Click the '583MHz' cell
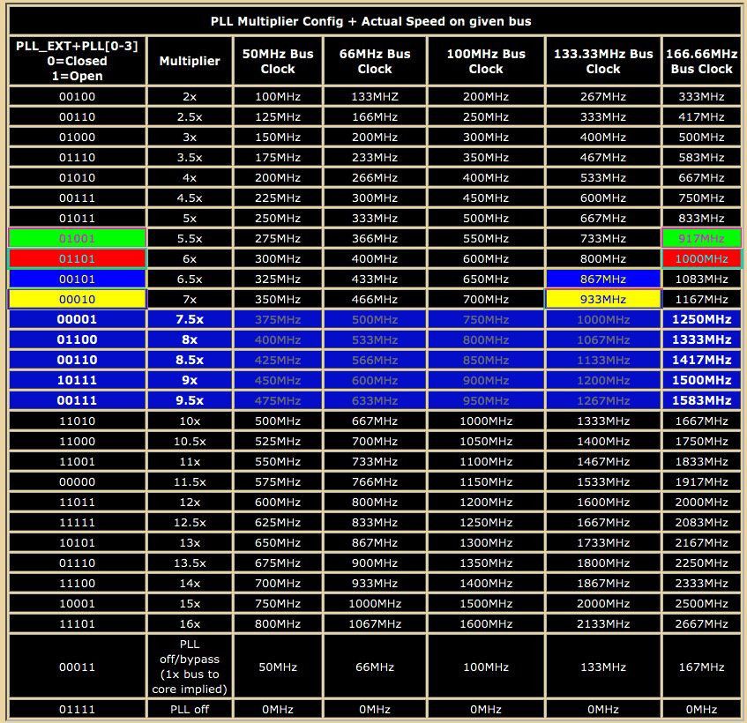747x723 pixels. (x=701, y=158)
